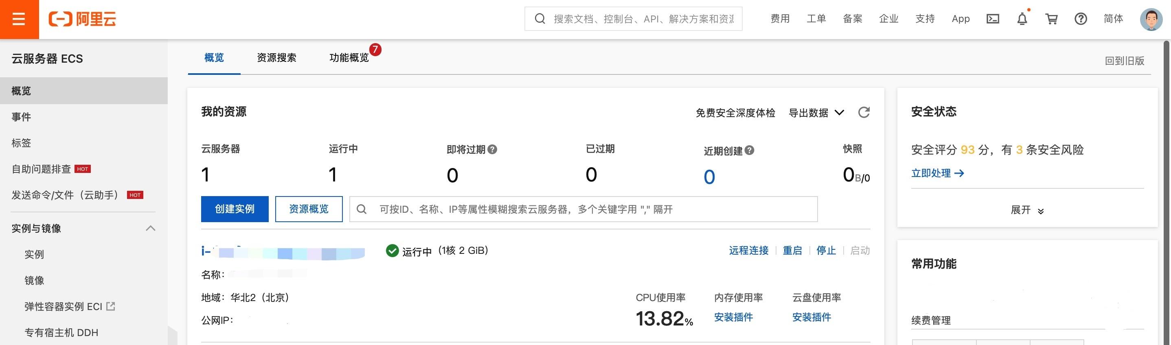Click the page vertical scrollbar

coord(1167,192)
